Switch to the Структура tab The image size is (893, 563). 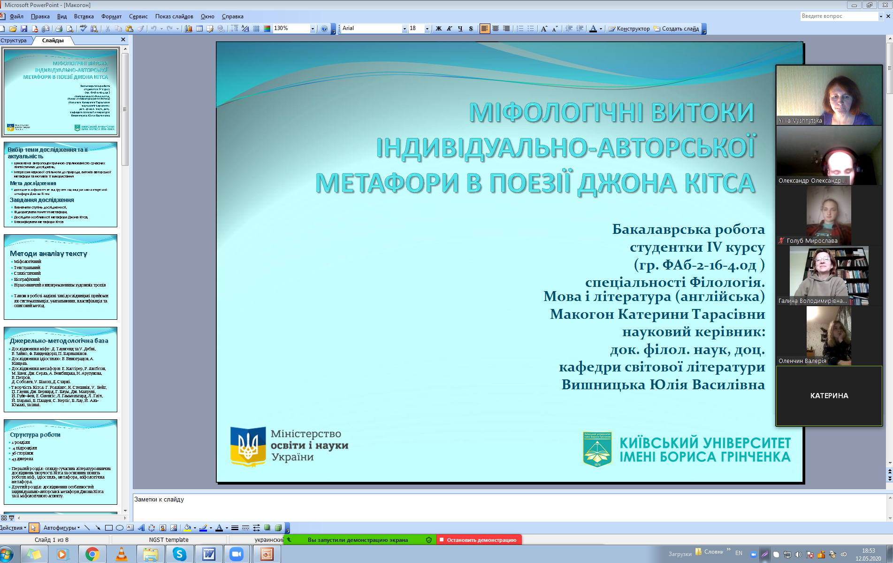coord(14,40)
